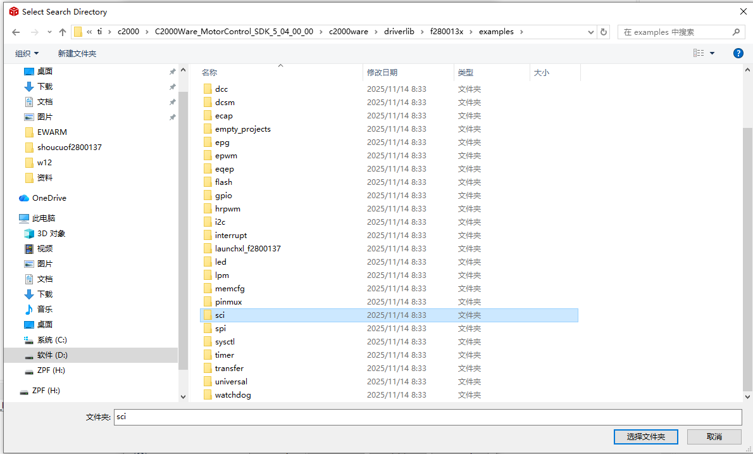The image size is (753, 454).
Task: Navigate to c2000ware in breadcrumb
Action: click(x=349, y=32)
